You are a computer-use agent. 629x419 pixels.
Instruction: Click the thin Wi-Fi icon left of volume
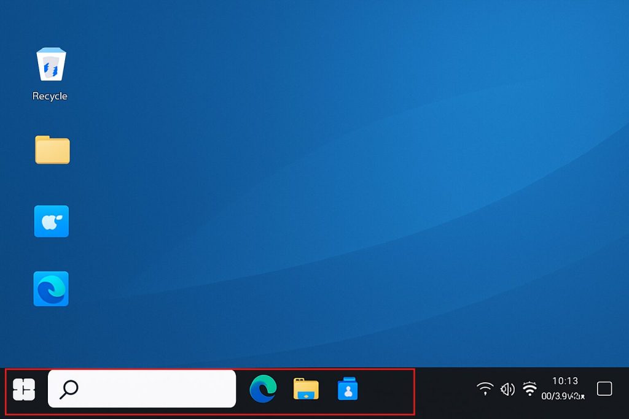point(485,389)
